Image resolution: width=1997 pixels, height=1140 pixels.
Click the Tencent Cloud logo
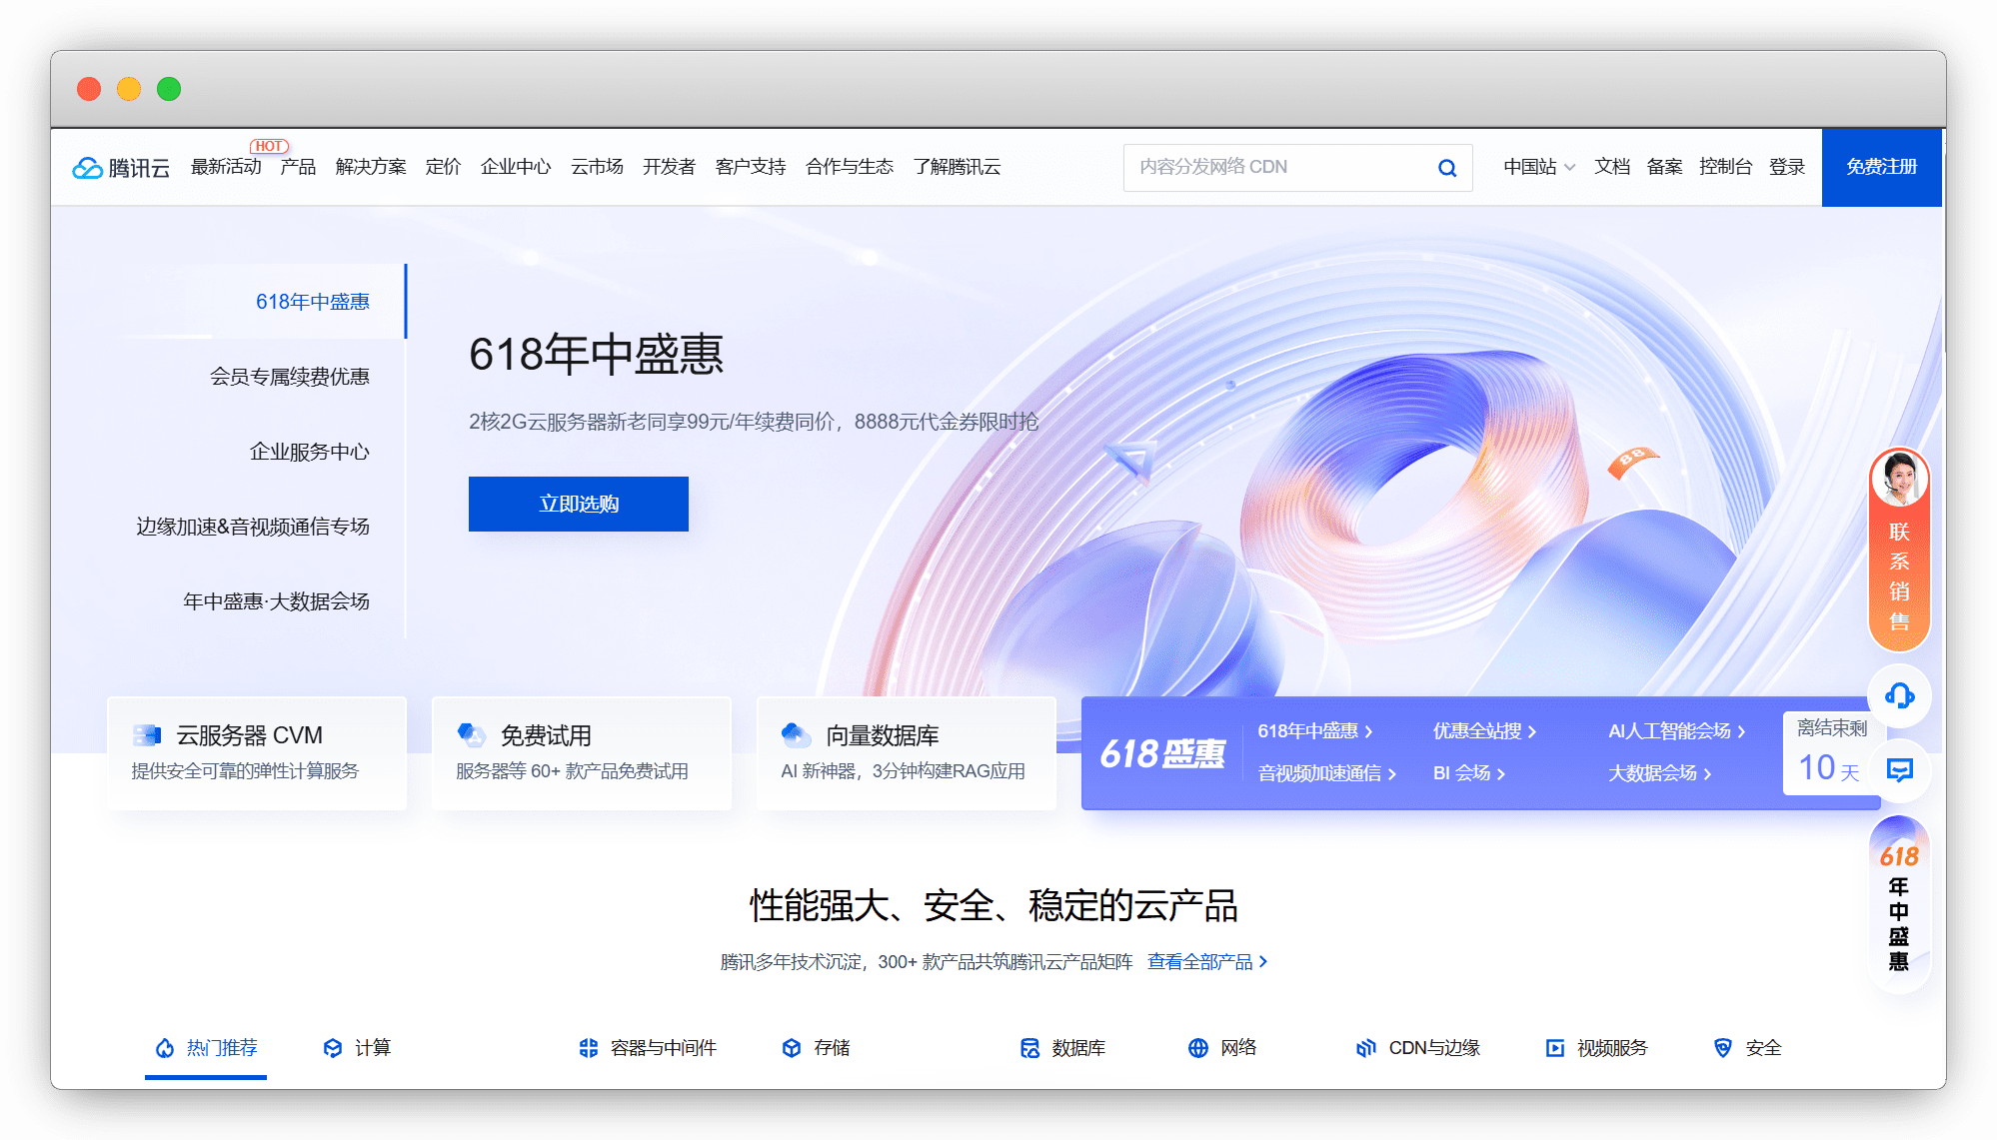(121, 168)
